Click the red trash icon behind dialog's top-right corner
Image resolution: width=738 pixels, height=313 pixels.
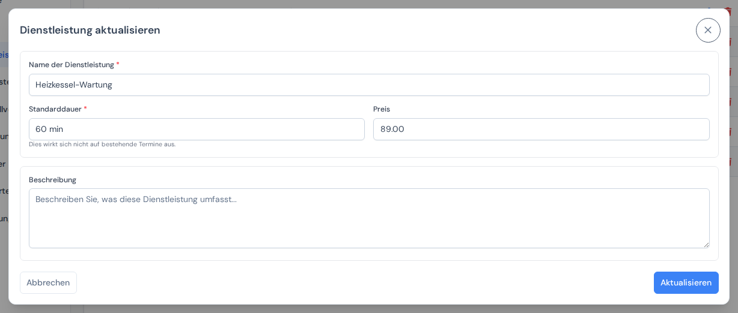[x=730, y=11]
